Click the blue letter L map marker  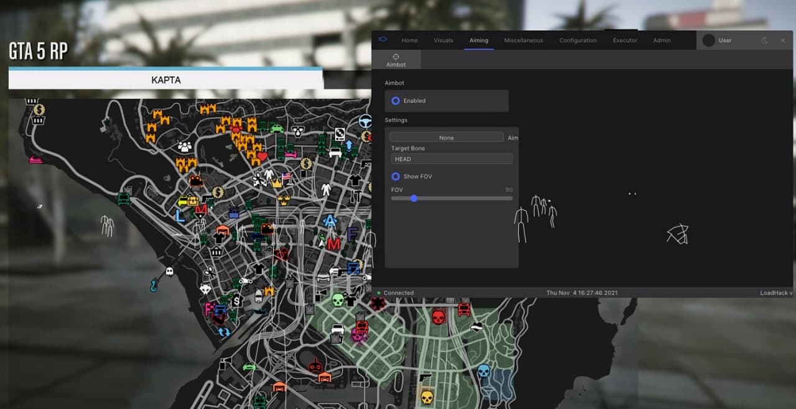tap(180, 216)
